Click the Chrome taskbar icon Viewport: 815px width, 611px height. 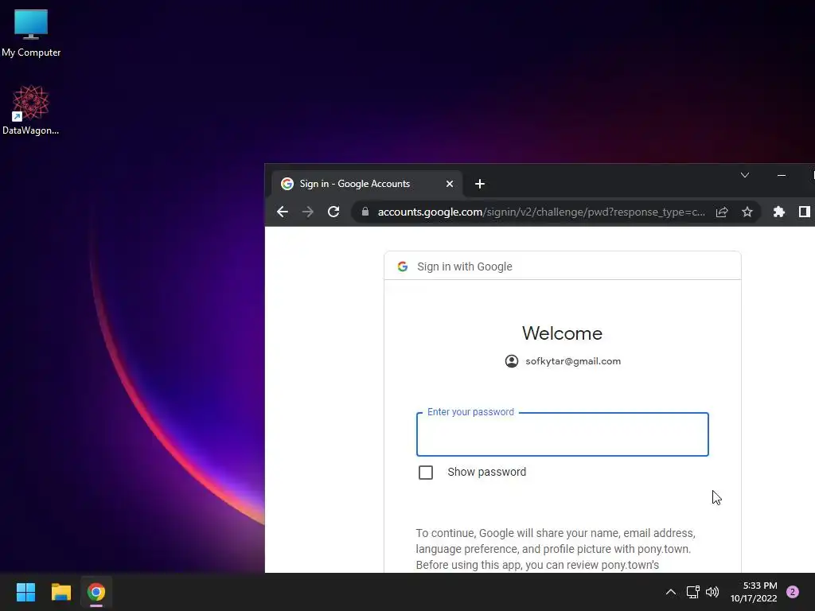tap(96, 592)
